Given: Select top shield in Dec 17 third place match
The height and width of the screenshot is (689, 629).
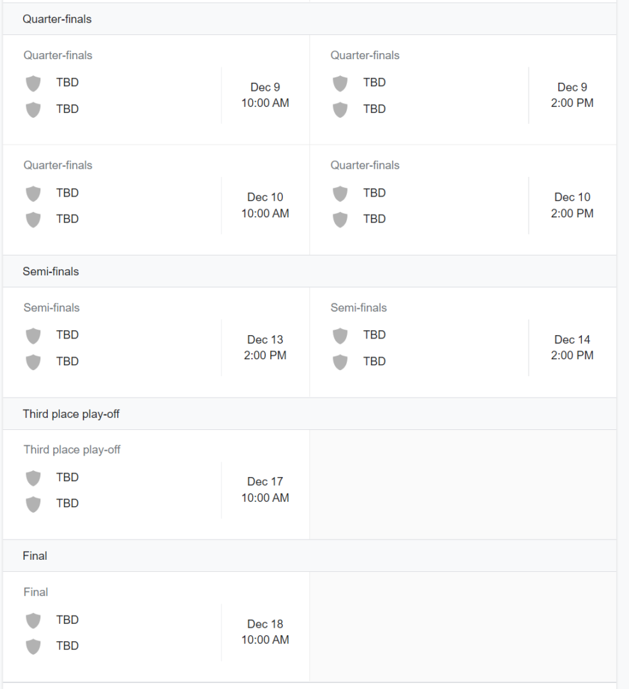Looking at the screenshot, I should click(x=33, y=478).
